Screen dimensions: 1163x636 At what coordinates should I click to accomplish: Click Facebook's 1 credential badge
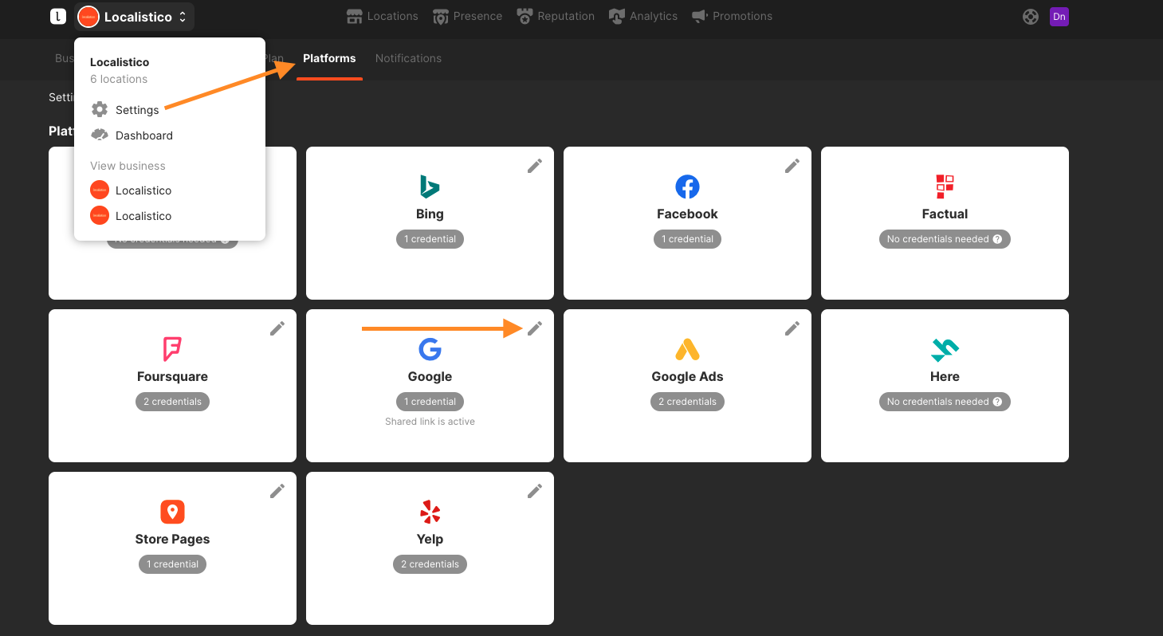click(x=687, y=239)
